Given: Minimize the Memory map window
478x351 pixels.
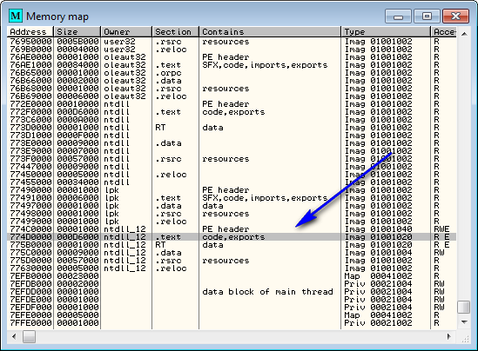Looking at the screenshot, I should point(398,16).
